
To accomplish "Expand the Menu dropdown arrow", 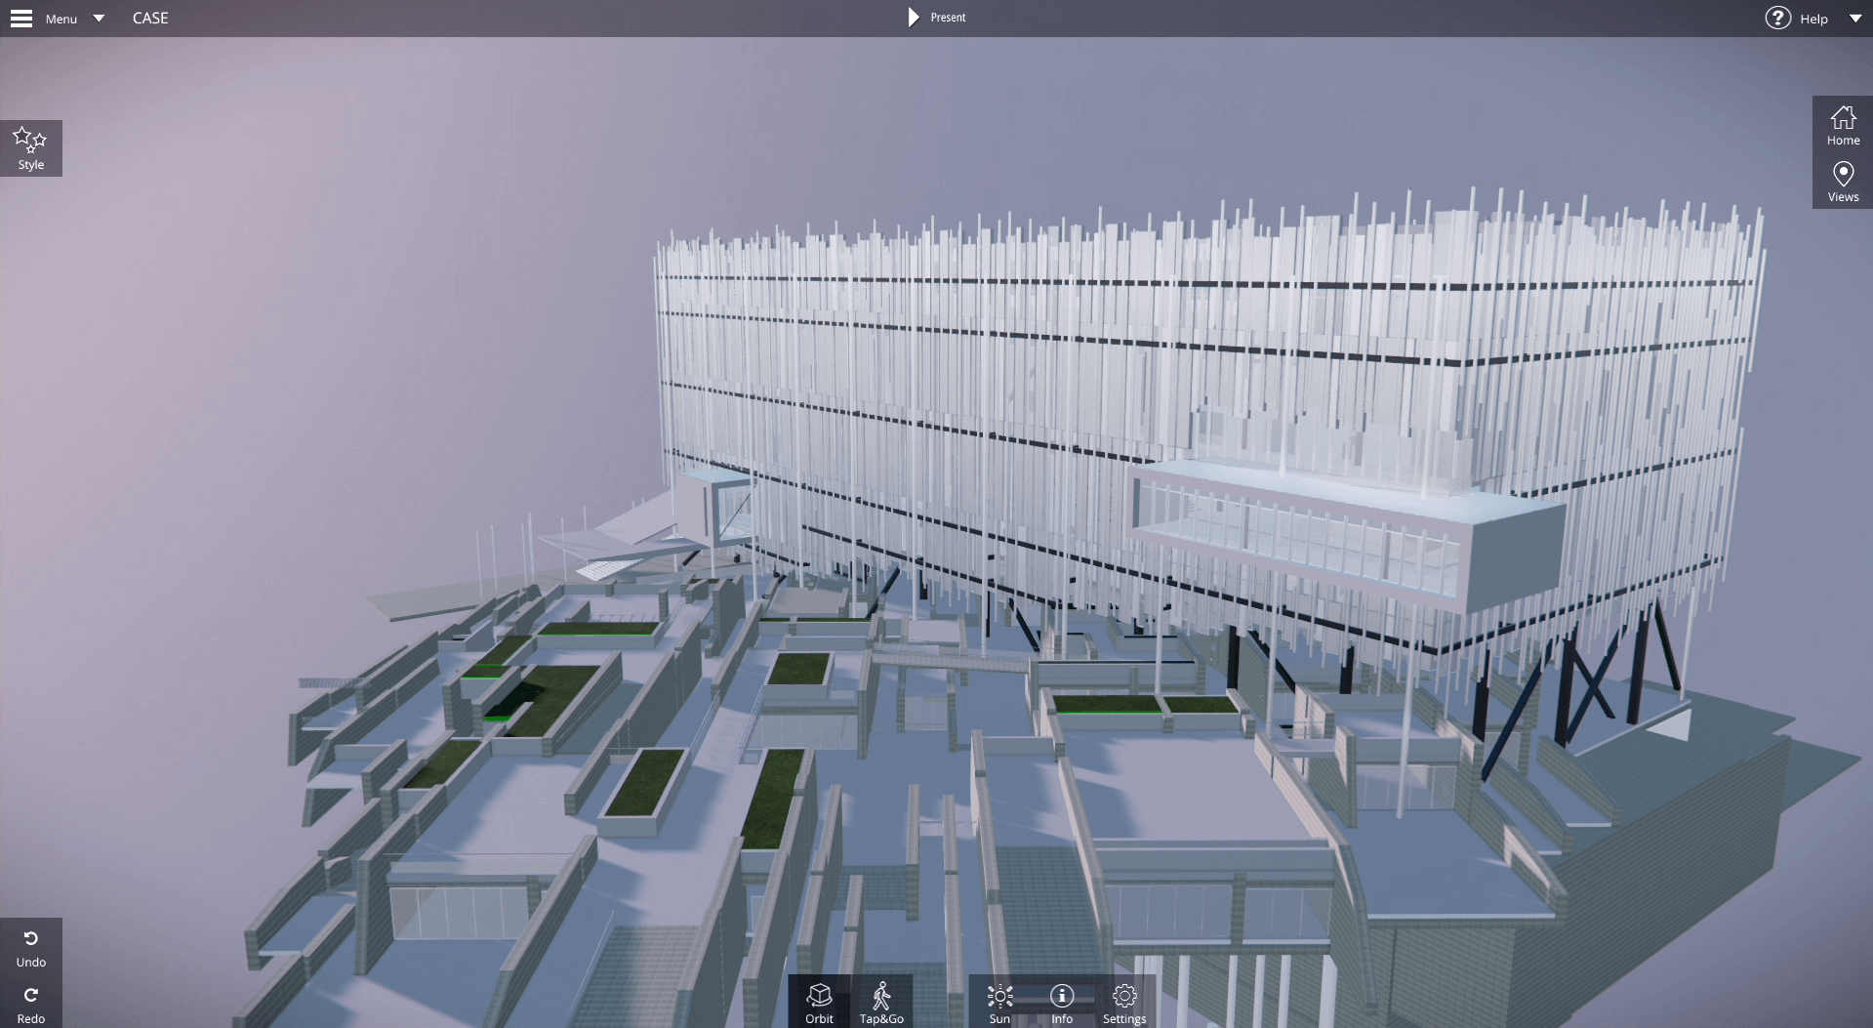I will click(98, 18).
